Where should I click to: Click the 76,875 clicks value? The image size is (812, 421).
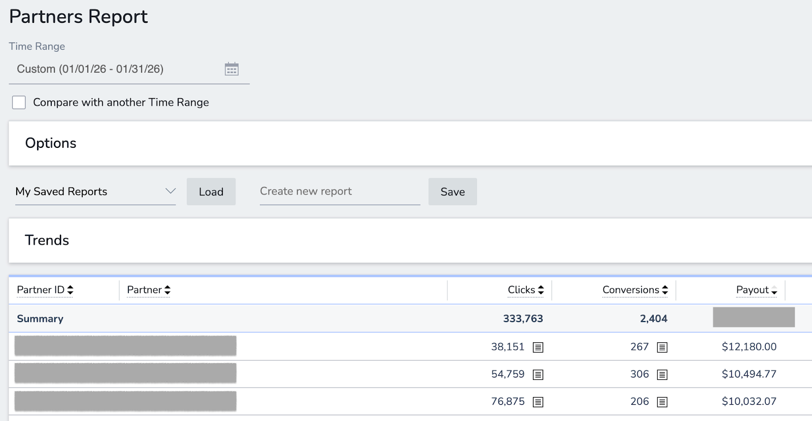507,402
